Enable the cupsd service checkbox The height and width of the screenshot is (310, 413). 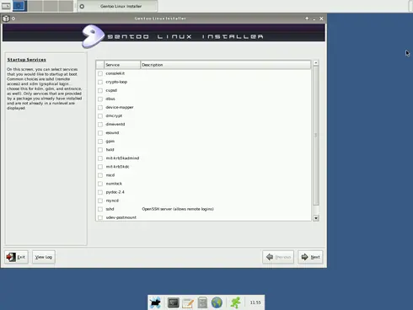[x=100, y=90]
